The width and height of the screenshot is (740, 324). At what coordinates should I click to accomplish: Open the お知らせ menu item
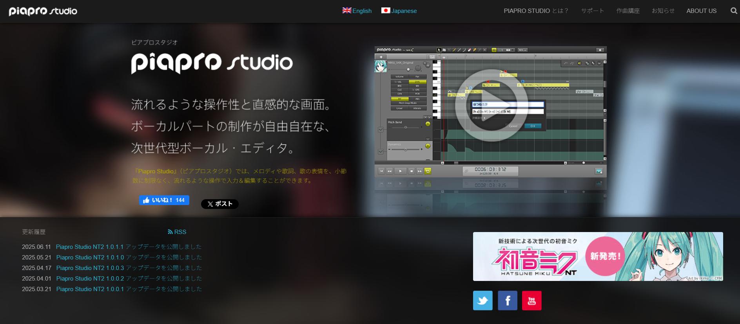[x=663, y=11]
